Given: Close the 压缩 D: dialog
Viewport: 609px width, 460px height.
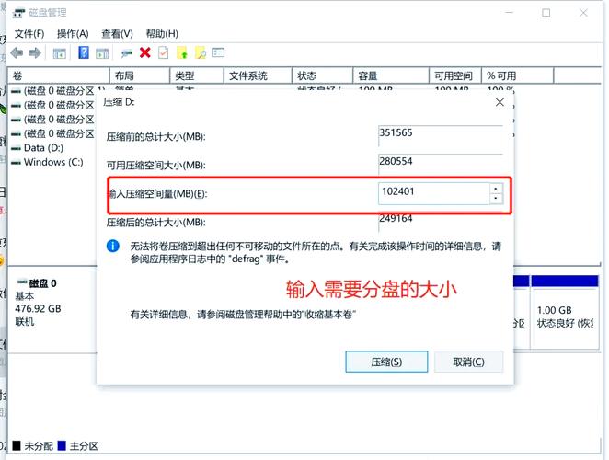Looking at the screenshot, I should [500, 102].
